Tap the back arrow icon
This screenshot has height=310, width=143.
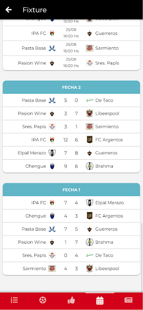pos(9,9)
